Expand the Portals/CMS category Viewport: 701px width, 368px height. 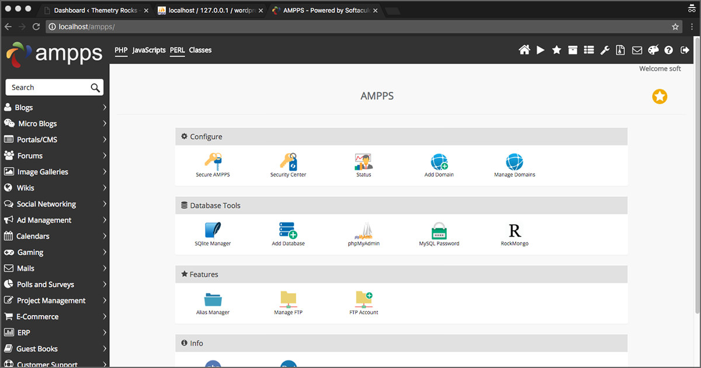(55, 140)
